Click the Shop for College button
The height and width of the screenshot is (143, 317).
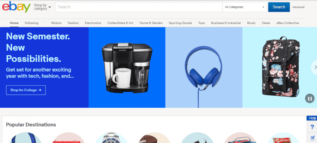26,90
